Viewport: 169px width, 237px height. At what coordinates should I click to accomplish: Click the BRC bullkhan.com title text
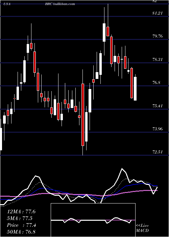coord(60,4)
